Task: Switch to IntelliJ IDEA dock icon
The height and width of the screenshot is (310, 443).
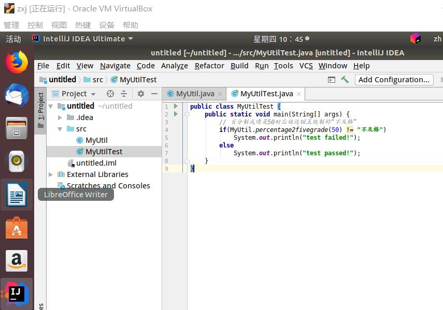Action: pos(17,294)
